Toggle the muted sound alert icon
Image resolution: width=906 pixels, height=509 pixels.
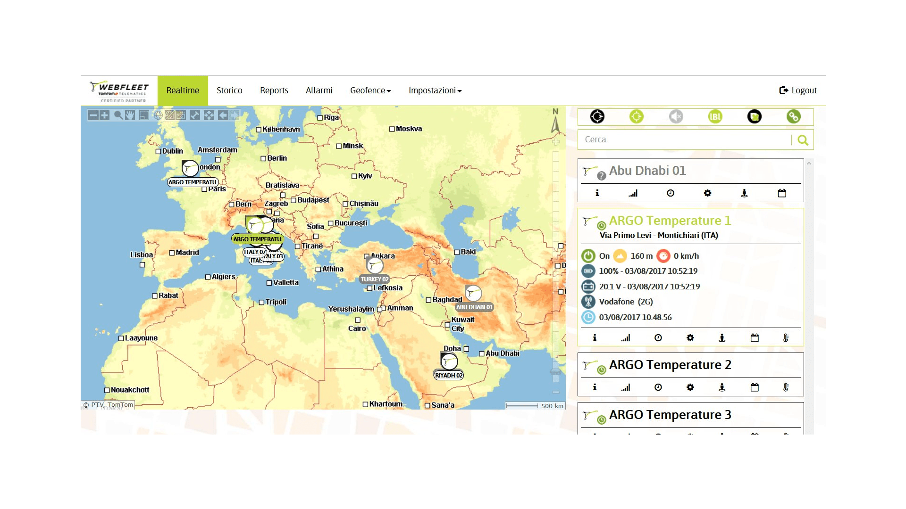coord(676,116)
